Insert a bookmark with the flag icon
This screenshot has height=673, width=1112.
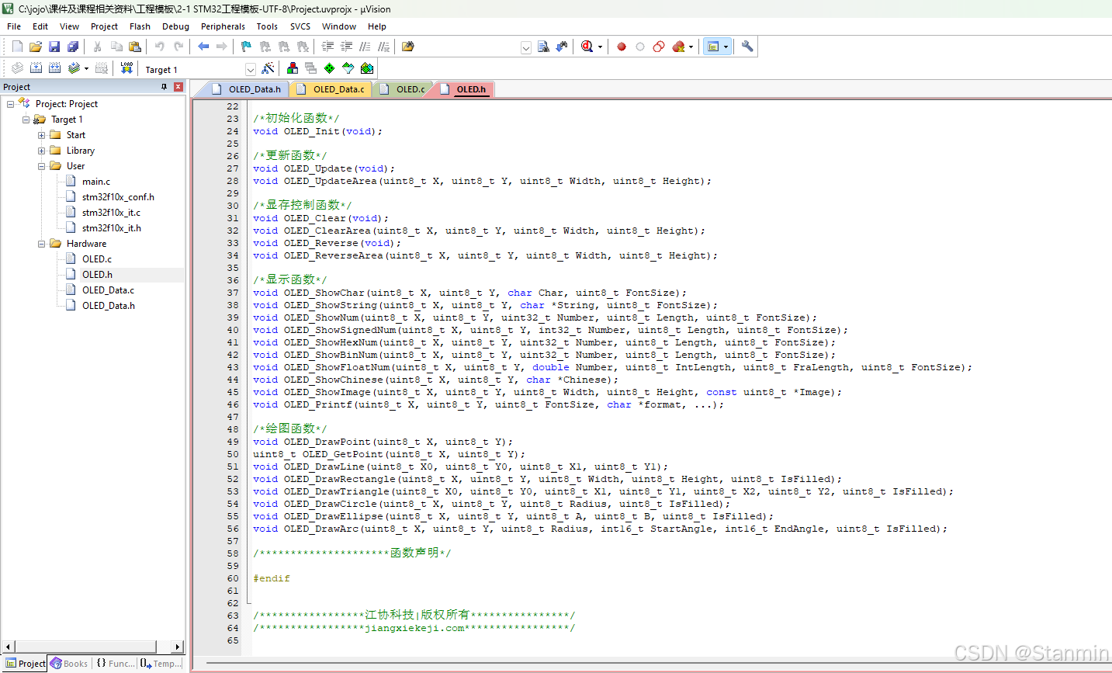coord(246,47)
